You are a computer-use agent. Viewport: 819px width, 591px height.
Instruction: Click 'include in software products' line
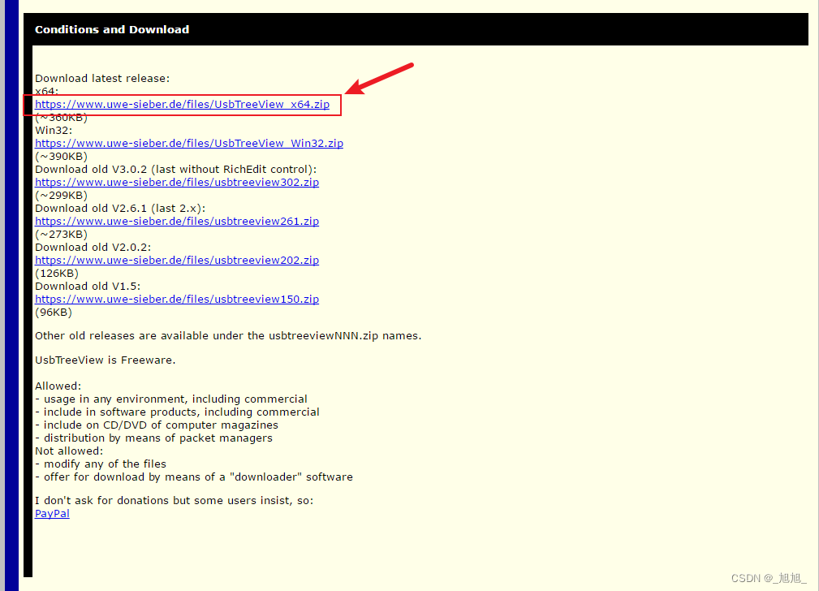[177, 412]
